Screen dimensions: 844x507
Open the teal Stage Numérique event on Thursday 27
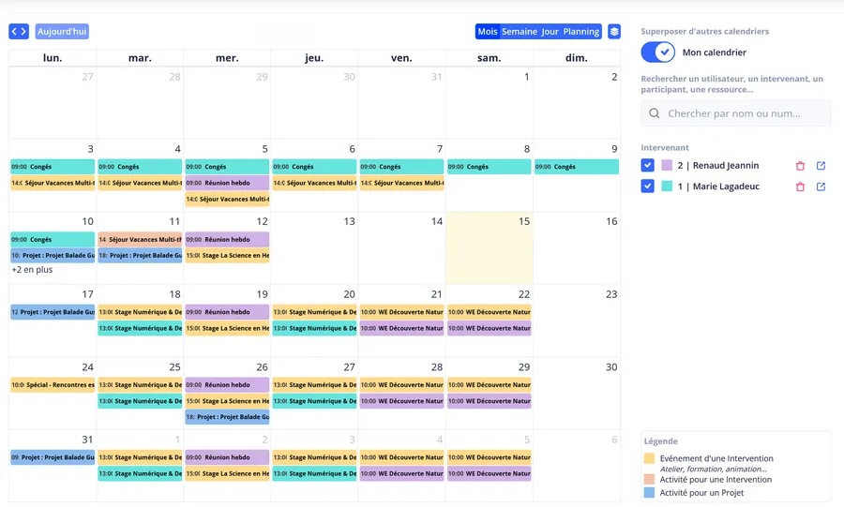(x=314, y=401)
